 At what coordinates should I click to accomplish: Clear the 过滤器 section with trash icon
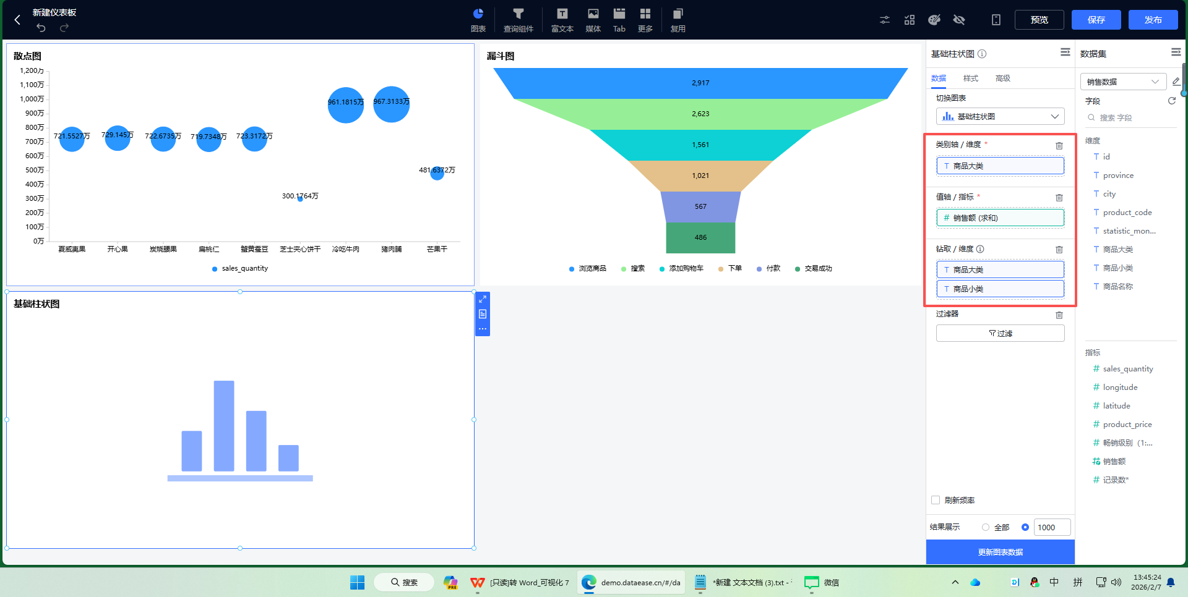click(x=1059, y=315)
